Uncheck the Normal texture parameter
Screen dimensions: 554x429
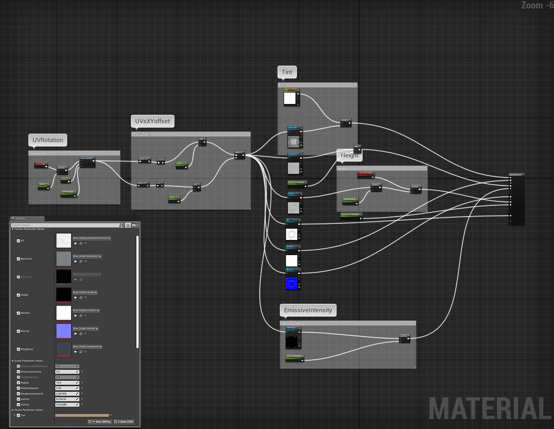pyautogui.click(x=18, y=331)
